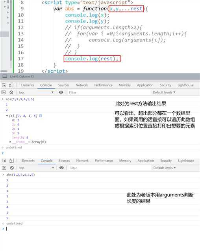Viewport: 200px width, 251px height.
Task: Click 'length: 4' property row
Action: pyautogui.click(x=20, y=137)
